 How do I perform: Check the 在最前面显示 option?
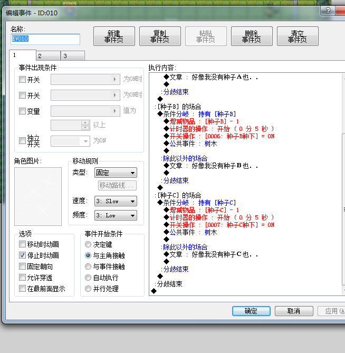tap(22, 288)
